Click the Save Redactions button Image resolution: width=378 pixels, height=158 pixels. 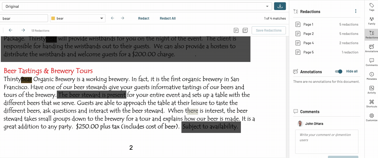click(x=269, y=30)
